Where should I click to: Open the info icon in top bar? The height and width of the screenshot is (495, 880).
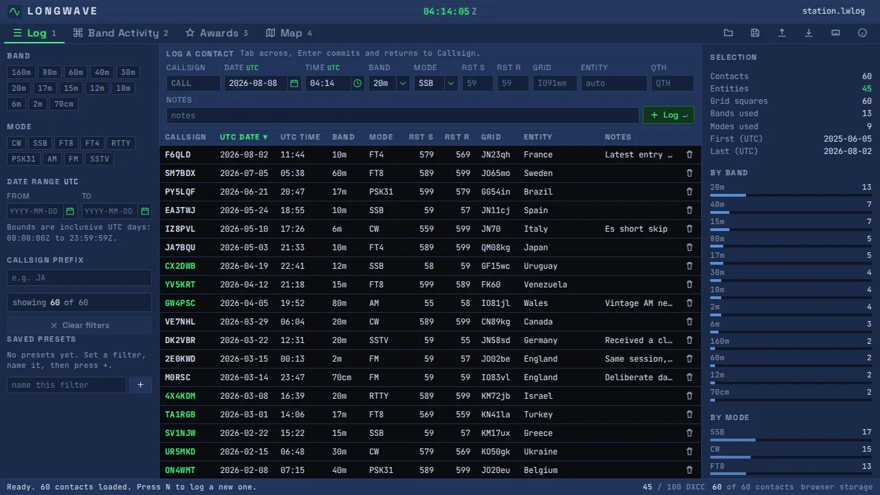[862, 33]
